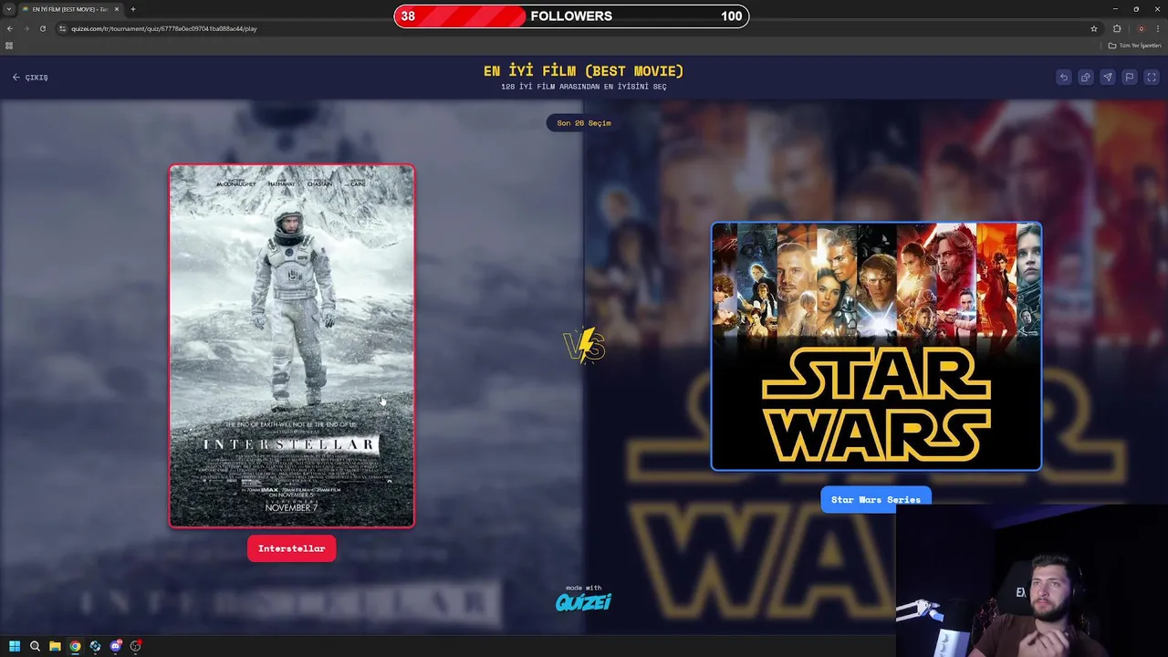Open Windows taskbar search
Image resolution: width=1168 pixels, height=657 pixels.
click(x=35, y=646)
